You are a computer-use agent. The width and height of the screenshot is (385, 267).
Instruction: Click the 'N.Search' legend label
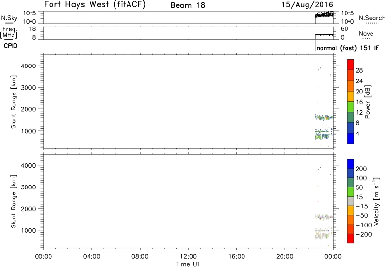tap(372, 18)
